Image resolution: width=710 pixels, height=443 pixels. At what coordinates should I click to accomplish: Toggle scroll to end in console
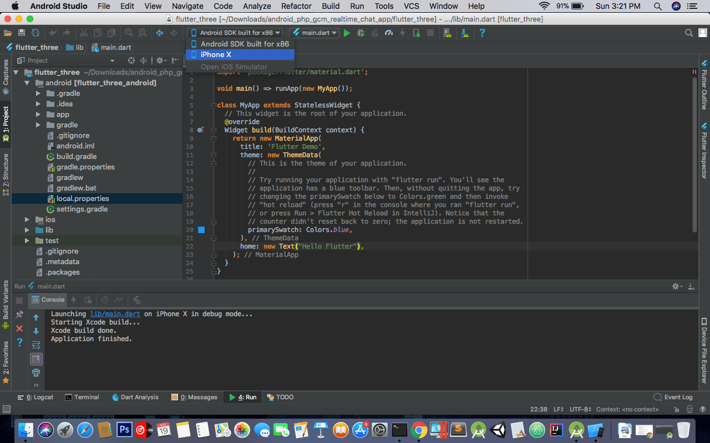[36, 359]
